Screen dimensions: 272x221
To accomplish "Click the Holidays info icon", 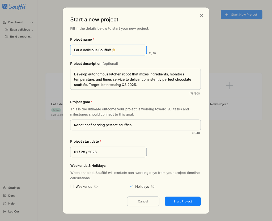I will pyautogui.click(x=153, y=186).
